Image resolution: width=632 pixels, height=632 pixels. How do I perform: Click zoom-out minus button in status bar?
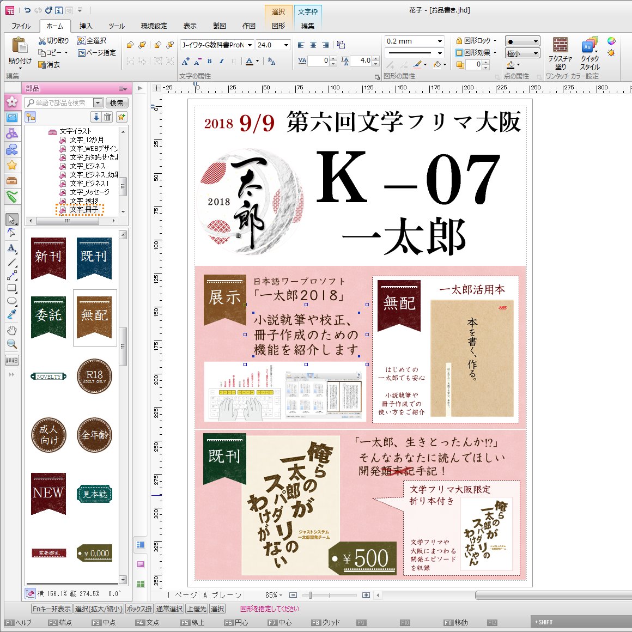pyautogui.click(x=293, y=595)
